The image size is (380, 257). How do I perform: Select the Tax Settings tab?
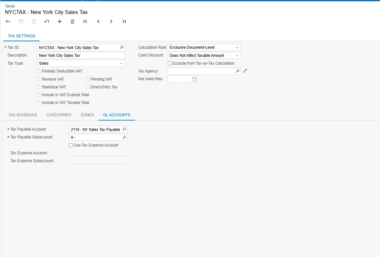click(21, 36)
